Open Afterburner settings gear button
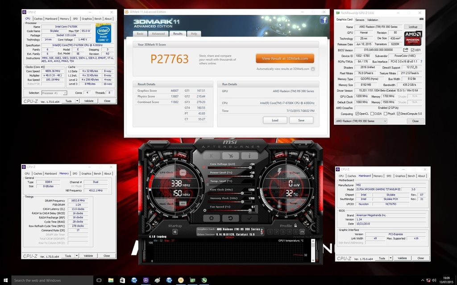This screenshot has width=457, height=285. (211, 218)
